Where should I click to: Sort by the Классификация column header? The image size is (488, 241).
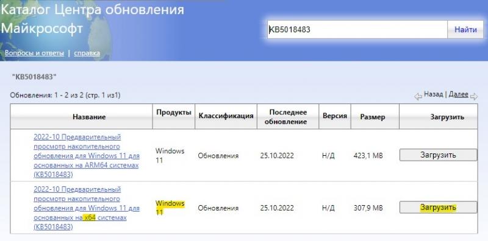[x=226, y=116]
